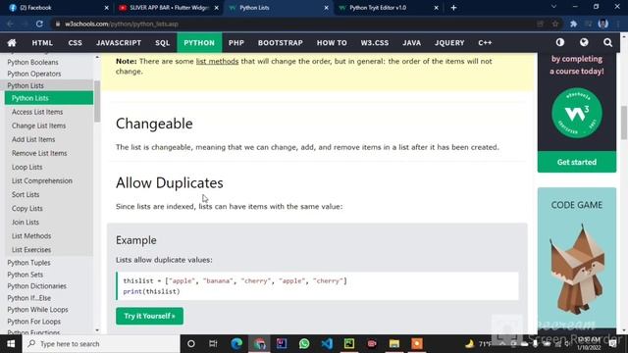Switch to SLIVER APP BAR YouTube tab
The width and height of the screenshot is (628, 353).
168,8
